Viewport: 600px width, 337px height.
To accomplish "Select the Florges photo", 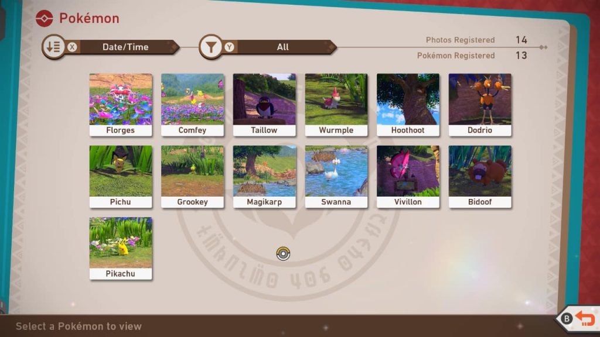I will click(121, 104).
